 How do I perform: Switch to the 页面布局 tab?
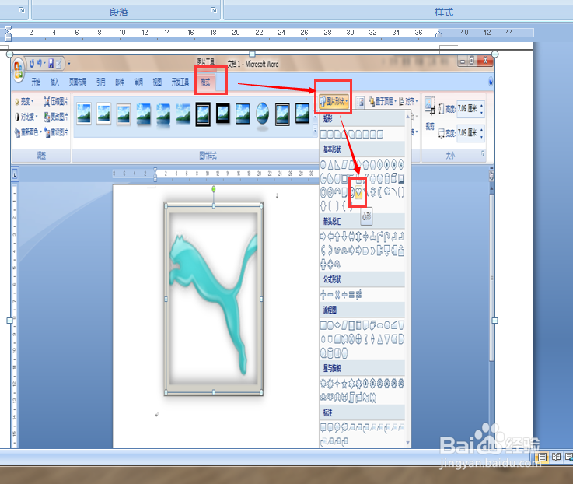pyautogui.click(x=78, y=82)
